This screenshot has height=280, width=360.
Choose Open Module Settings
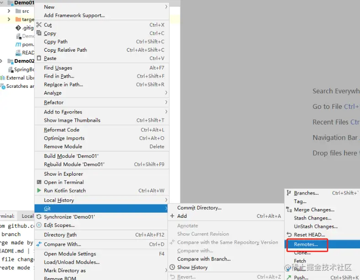coord(102,253)
